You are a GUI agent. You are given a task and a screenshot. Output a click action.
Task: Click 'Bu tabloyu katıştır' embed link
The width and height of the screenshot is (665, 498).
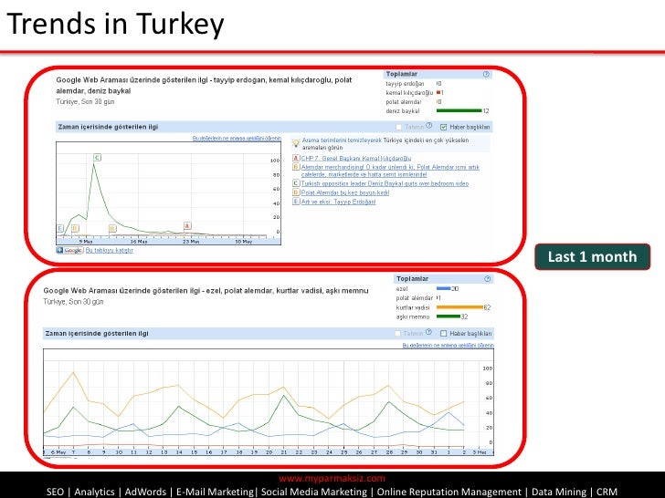[110, 250]
